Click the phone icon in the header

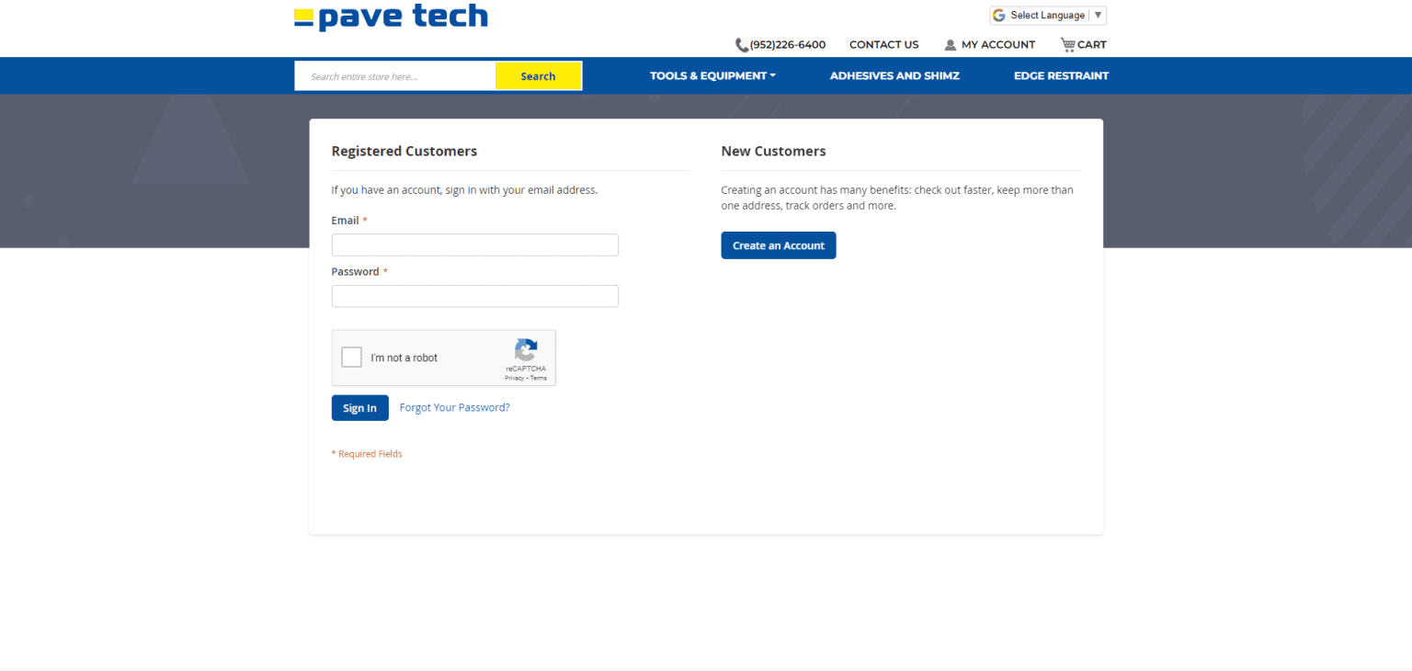point(741,44)
